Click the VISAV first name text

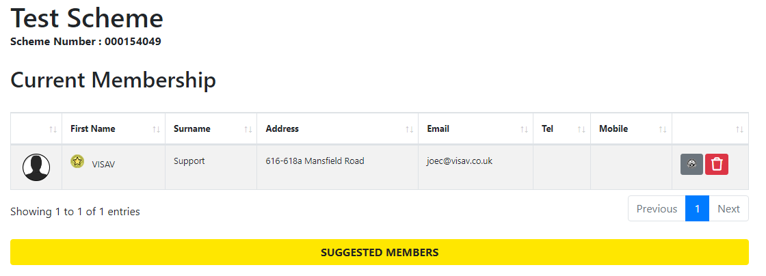(103, 165)
